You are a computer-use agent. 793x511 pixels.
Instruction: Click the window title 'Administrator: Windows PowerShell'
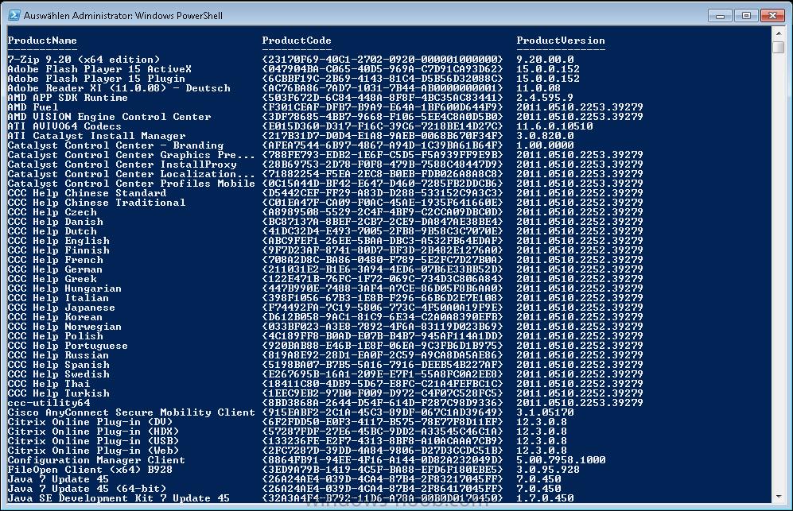tap(146, 16)
